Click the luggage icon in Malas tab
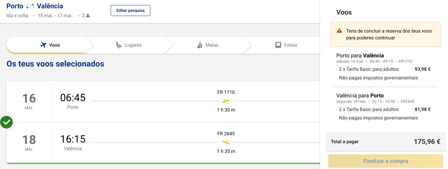Viewport: 448px width, 169px height. point(200,45)
